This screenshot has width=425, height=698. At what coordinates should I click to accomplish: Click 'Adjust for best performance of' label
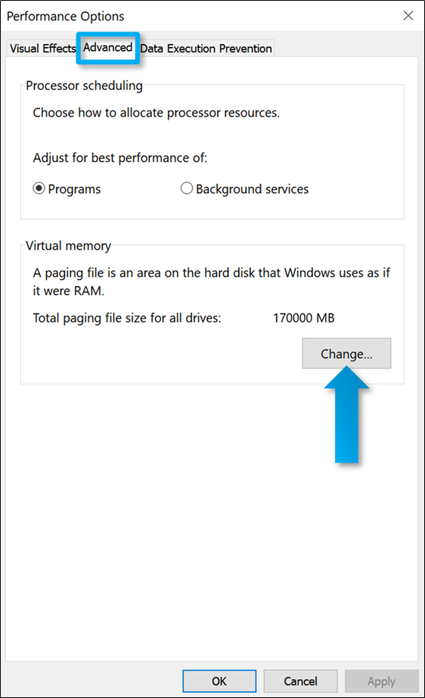[120, 158]
